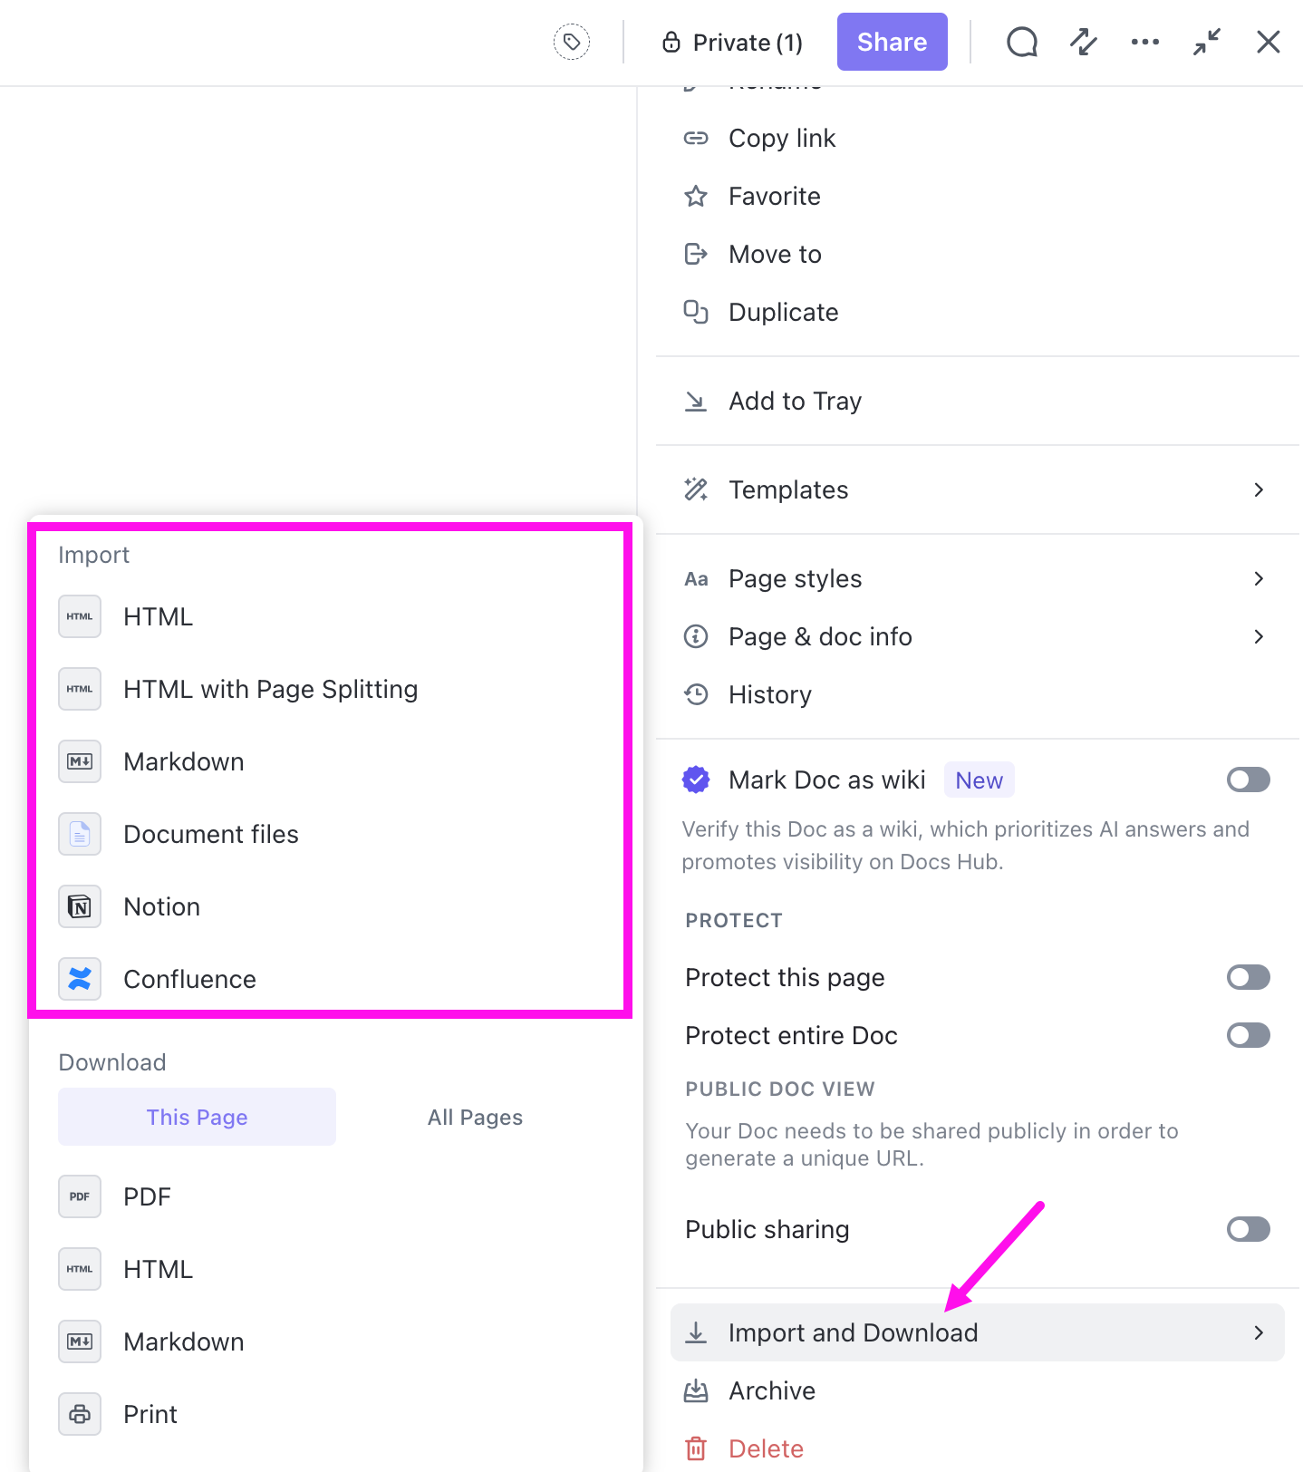Click the Print icon
Image resolution: width=1303 pixels, height=1472 pixels.
(x=80, y=1414)
